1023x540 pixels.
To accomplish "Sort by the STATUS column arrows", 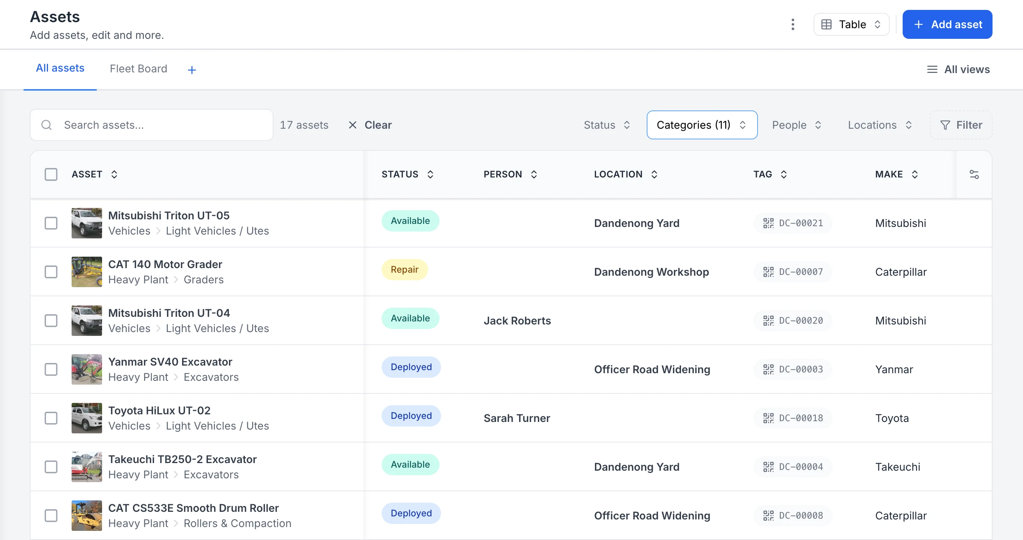I will pos(430,174).
